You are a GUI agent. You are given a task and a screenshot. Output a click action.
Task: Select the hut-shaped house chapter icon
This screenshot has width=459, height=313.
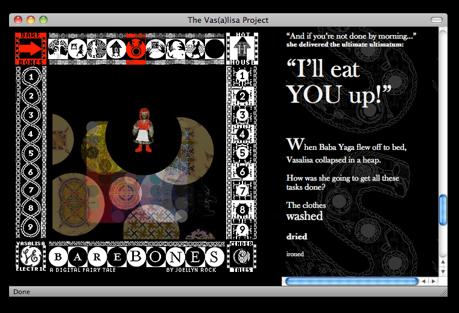coord(116,49)
